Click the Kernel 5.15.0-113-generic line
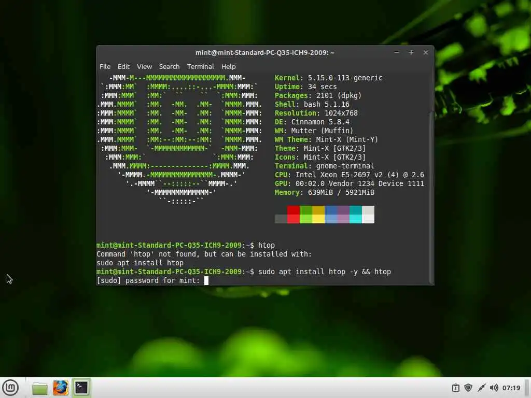This screenshot has width=531, height=398. (328, 78)
